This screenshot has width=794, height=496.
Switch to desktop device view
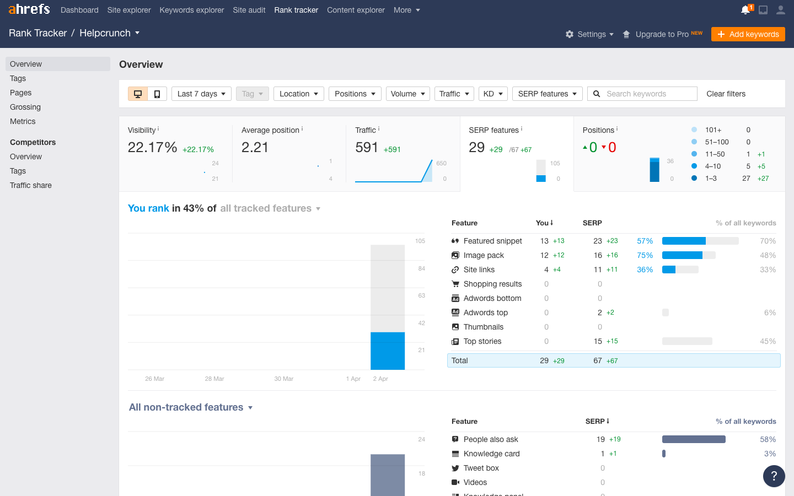pos(138,94)
